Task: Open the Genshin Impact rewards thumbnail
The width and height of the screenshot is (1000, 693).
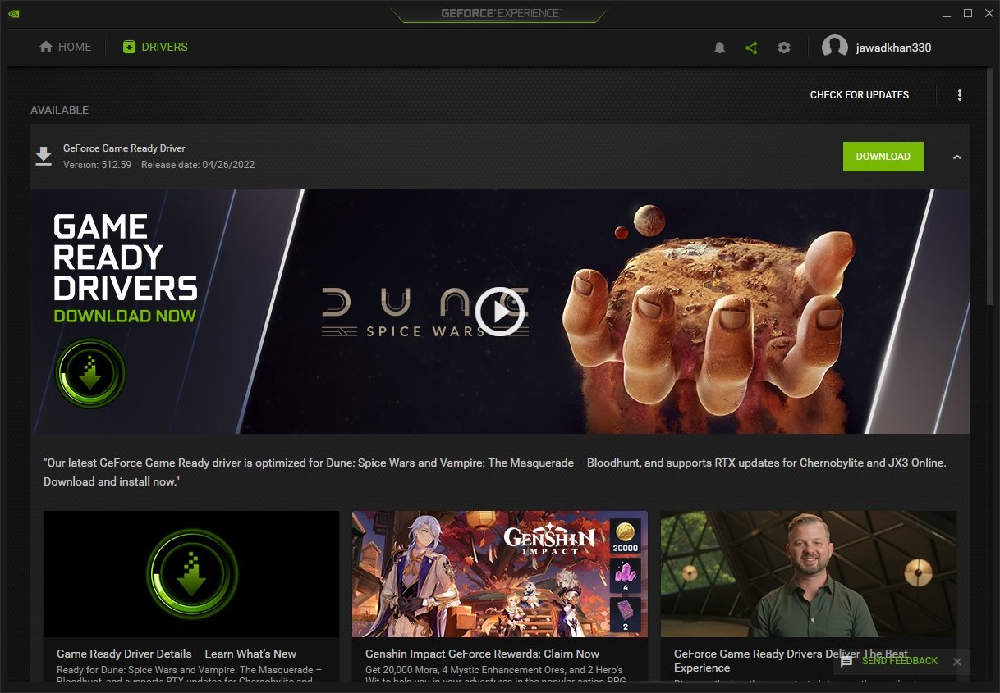Action: pos(500,574)
